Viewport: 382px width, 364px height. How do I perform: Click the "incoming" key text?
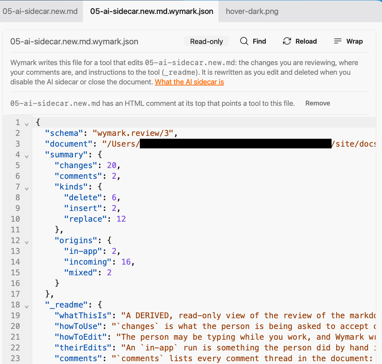tap(88, 261)
